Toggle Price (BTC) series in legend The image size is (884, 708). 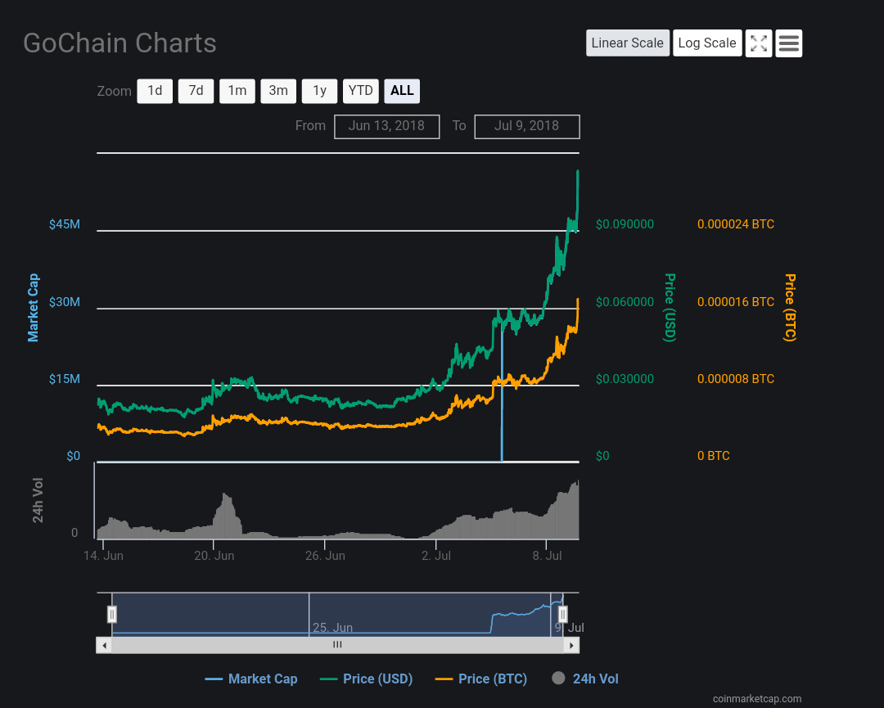[x=481, y=679]
